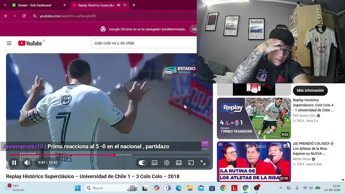Focus the YouTube search box

(144, 43)
